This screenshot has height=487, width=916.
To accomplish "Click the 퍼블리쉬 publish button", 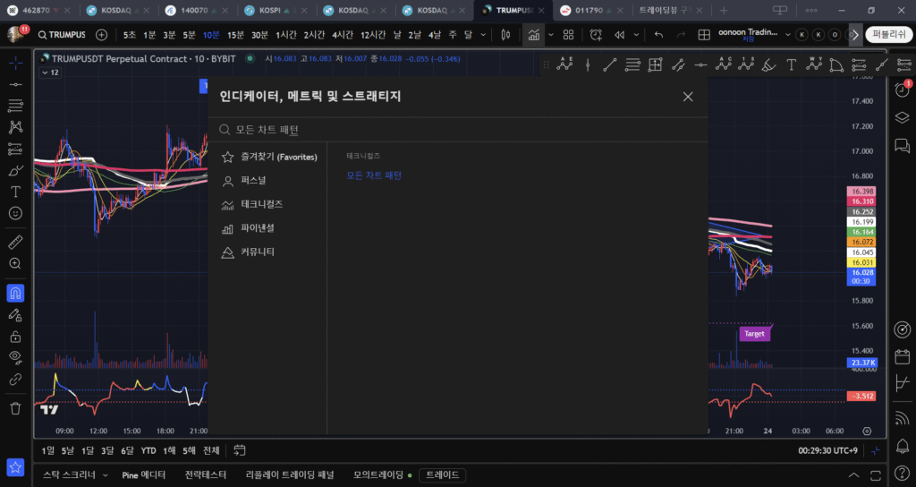I will pyautogui.click(x=889, y=35).
